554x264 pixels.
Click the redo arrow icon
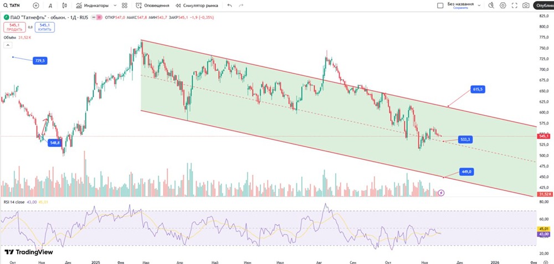(x=241, y=6)
